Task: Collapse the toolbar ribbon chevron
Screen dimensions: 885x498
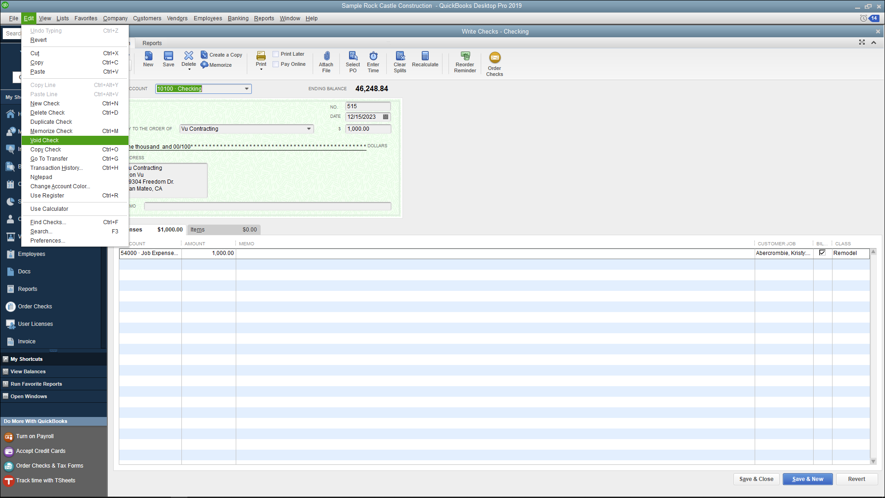Action: (x=874, y=42)
